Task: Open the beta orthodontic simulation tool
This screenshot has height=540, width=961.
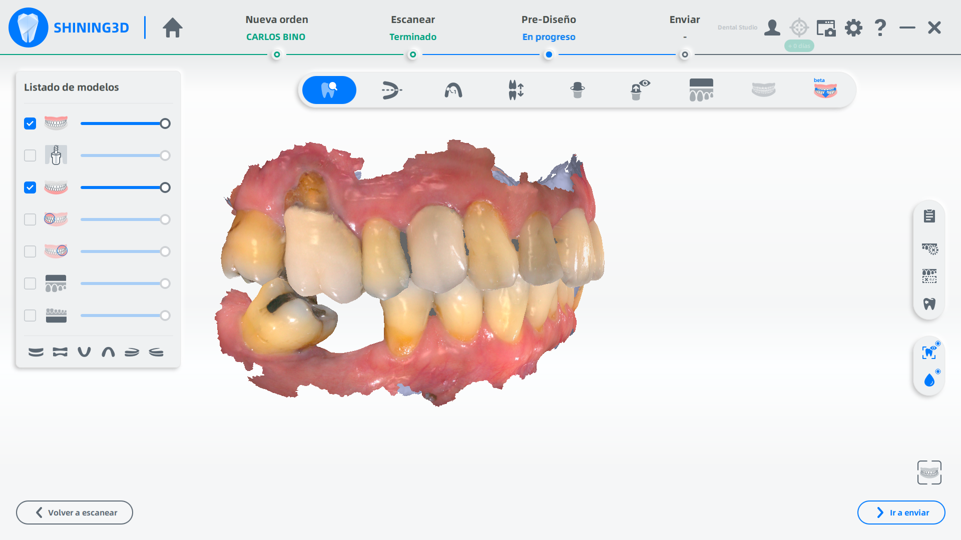Action: click(x=825, y=90)
